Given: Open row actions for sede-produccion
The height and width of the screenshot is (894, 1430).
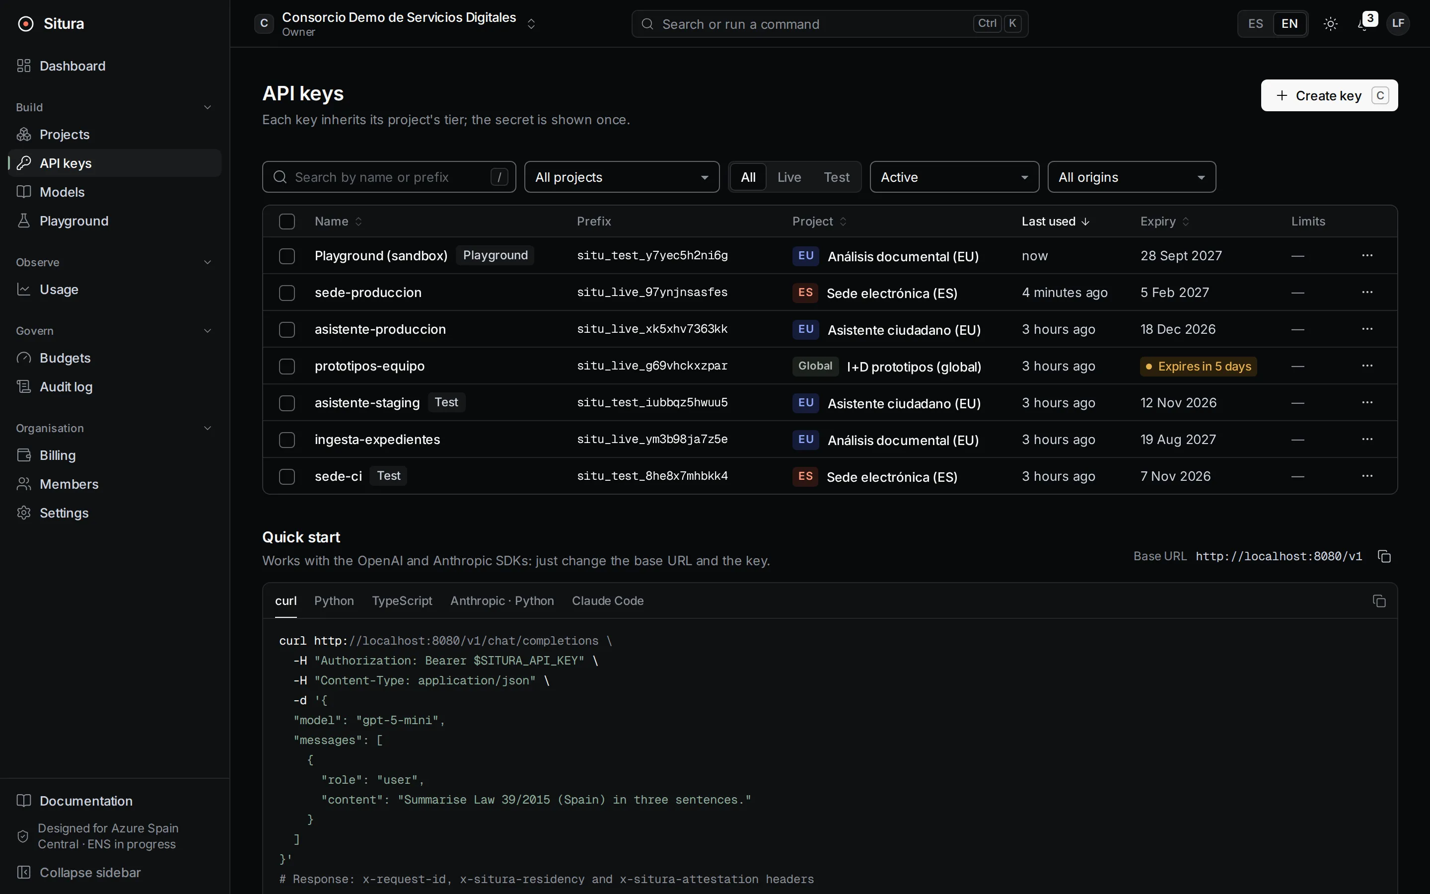Looking at the screenshot, I should click(1367, 292).
